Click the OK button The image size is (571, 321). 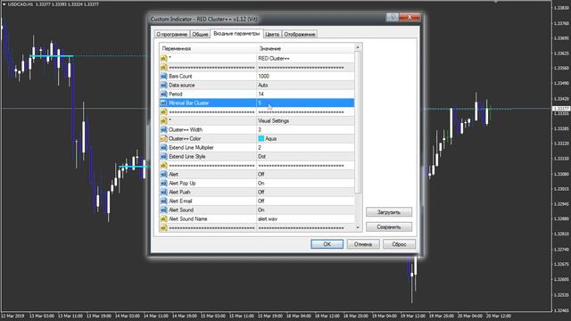[x=327, y=244]
